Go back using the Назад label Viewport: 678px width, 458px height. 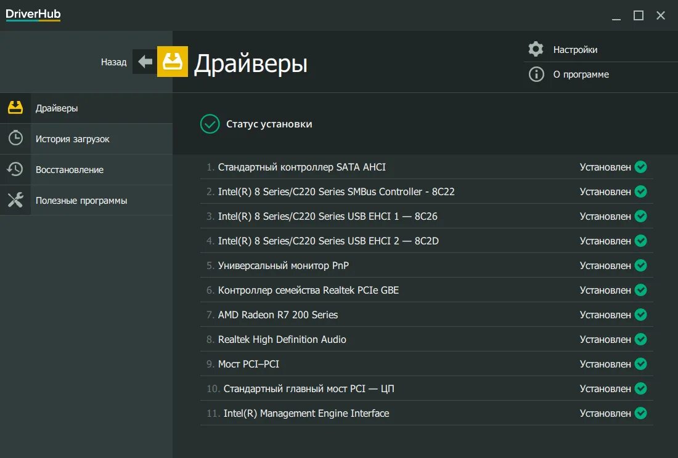click(x=113, y=62)
